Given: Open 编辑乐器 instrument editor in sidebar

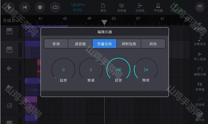Looking at the screenshot, I should 200,71.
